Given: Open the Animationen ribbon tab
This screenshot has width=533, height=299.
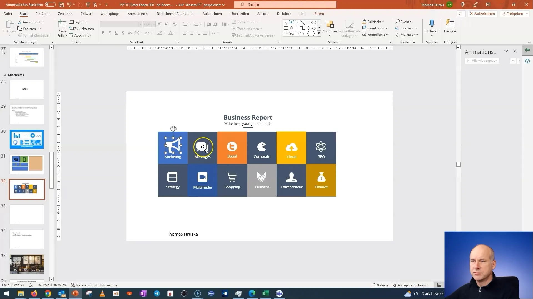Looking at the screenshot, I should [x=138, y=14].
